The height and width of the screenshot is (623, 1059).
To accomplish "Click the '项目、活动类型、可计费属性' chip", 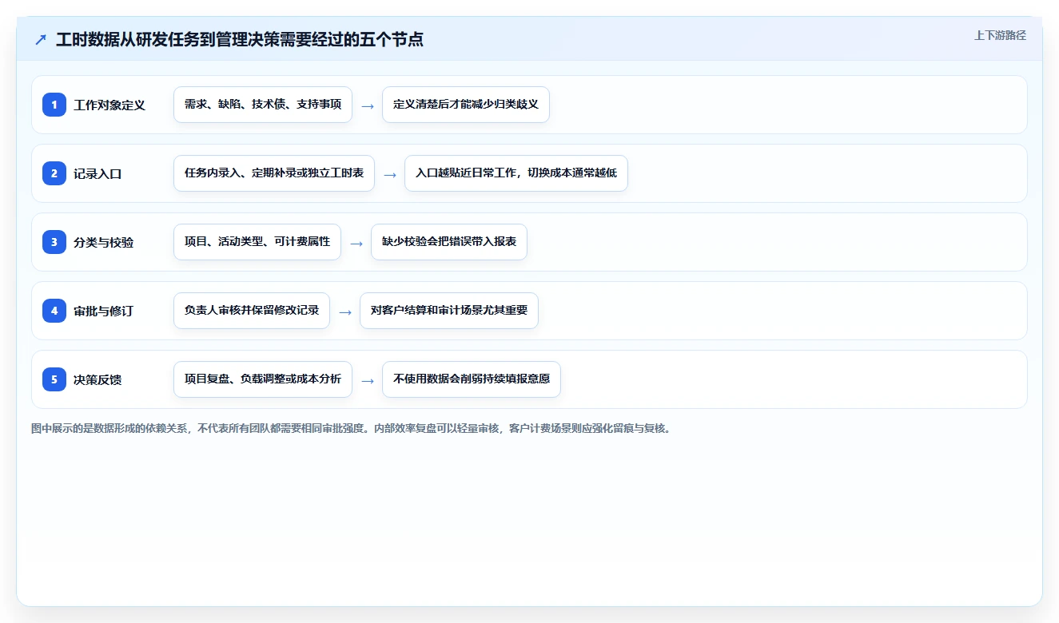I will click(257, 242).
